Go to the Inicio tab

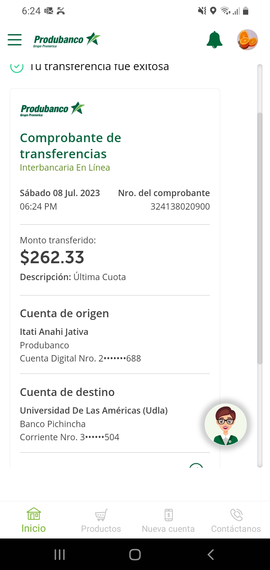34,520
